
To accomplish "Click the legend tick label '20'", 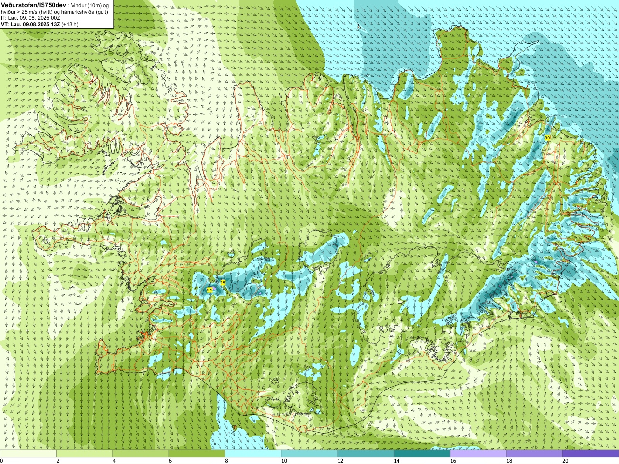I will click(565, 461).
